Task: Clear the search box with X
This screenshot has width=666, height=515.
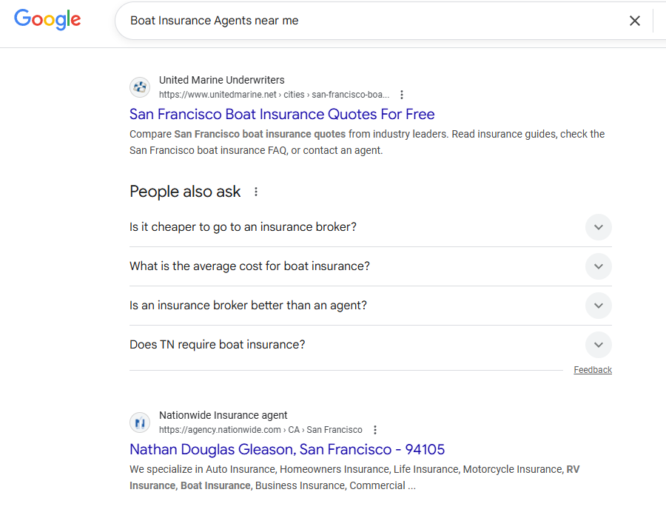Action: (x=634, y=21)
